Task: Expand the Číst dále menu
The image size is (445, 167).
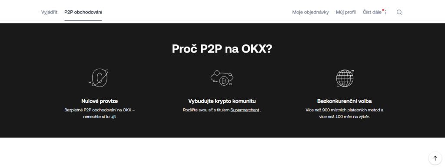Action: click(372, 12)
